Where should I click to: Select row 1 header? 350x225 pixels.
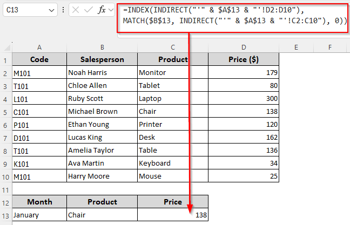(6, 59)
